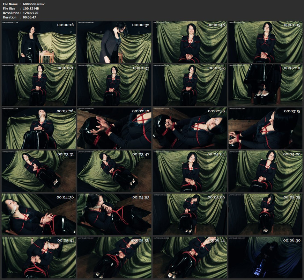This screenshot has height=280, width=304.
Task: Select the thumbnail stamped 00:00:16
Action: [39, 42]
